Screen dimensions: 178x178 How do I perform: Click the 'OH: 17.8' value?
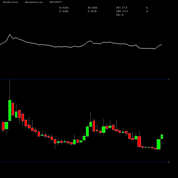click(122, 11)
